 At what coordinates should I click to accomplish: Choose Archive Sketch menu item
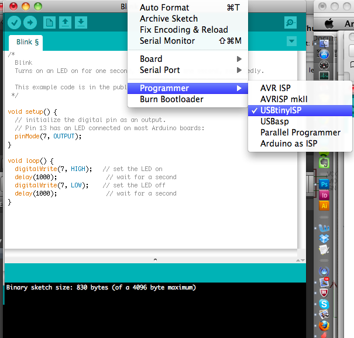pos(188,19)
